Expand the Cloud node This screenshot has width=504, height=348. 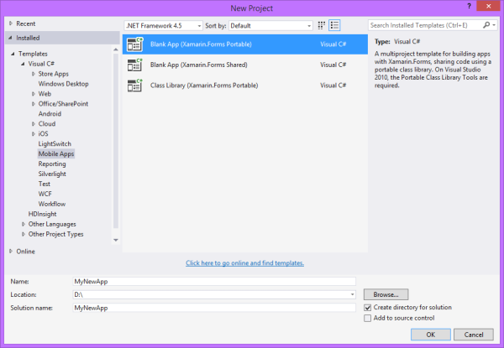[x=34, y=124]
